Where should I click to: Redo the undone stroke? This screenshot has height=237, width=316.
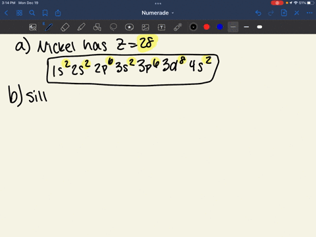271,13
